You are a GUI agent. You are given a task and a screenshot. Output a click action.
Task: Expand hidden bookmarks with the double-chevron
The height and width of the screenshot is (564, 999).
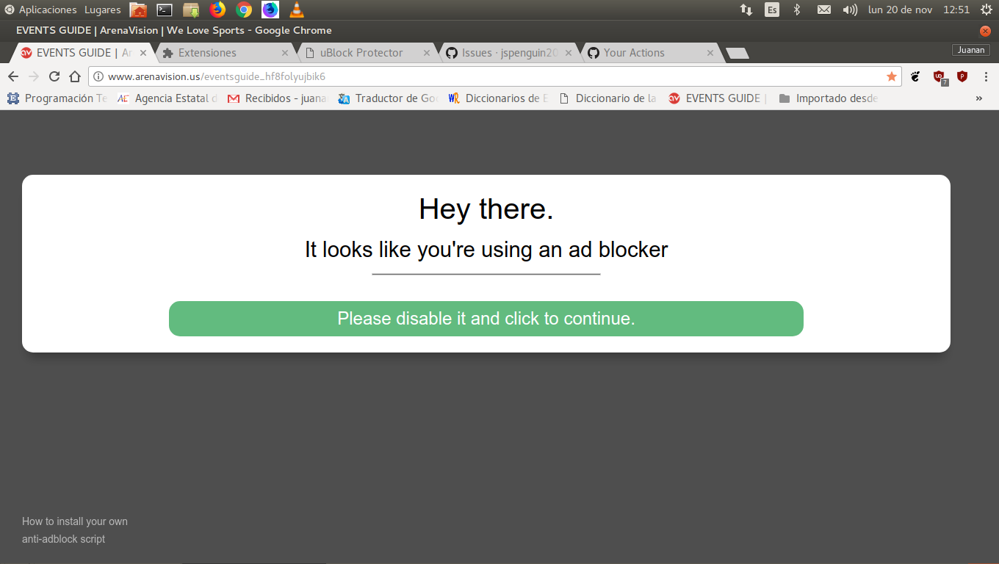tap(978, 98)
